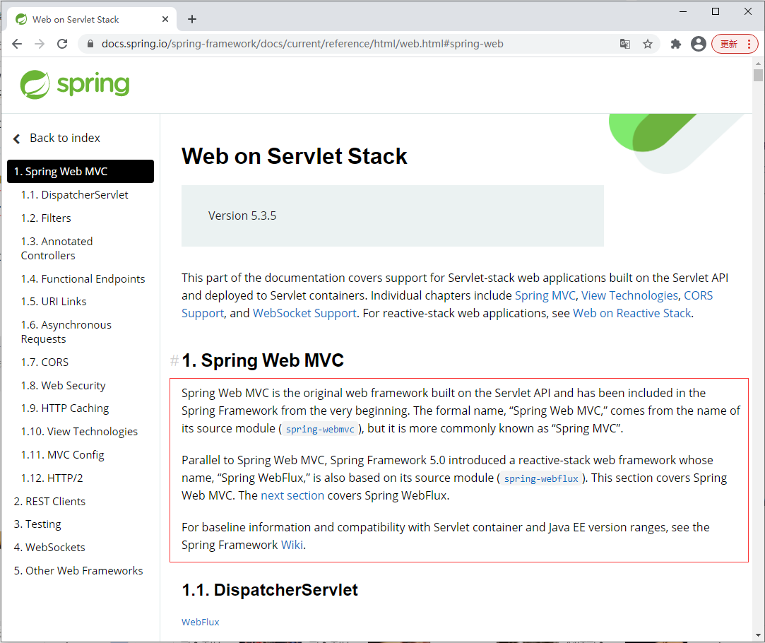
Task: Select 1.10. View Technologies sidebar entry
Action: click(x=79, y=432)
